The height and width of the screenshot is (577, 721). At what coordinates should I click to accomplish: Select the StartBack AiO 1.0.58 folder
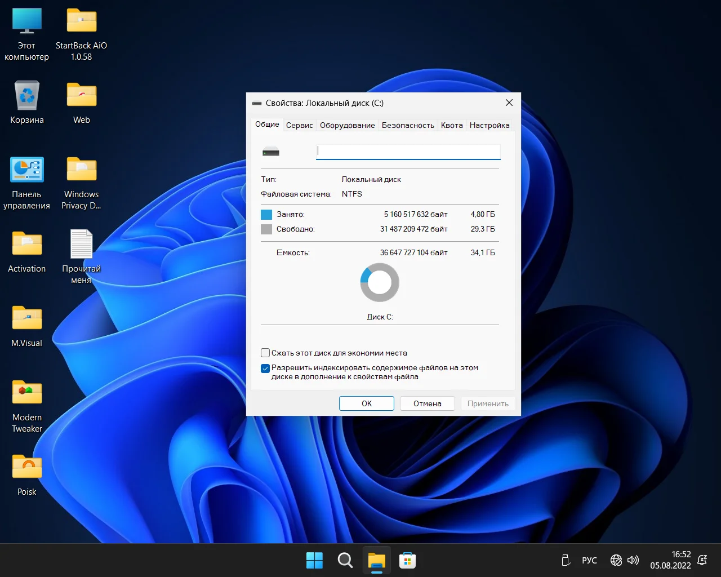(x=81, y=35)
